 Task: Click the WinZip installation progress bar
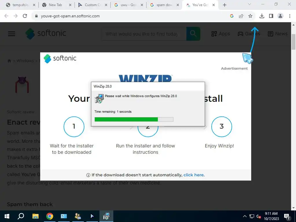[134, 119]
